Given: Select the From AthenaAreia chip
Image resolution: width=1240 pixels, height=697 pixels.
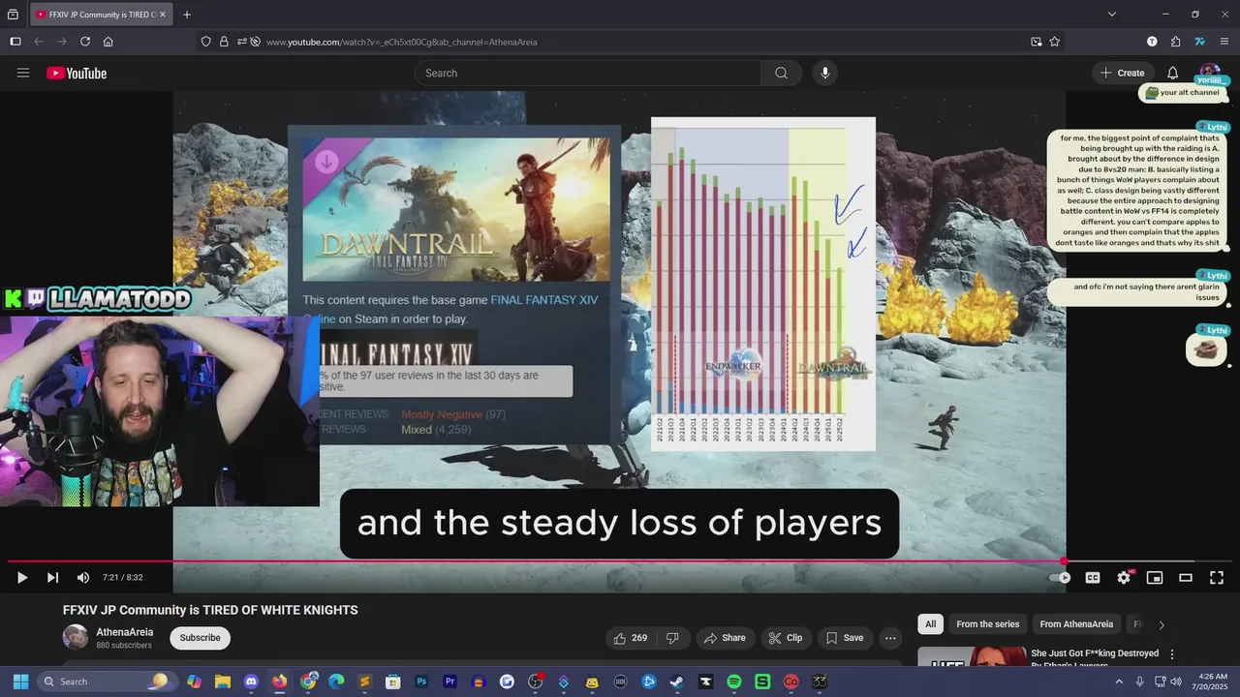Looking at the screenshot, I should coord(1076,624).
